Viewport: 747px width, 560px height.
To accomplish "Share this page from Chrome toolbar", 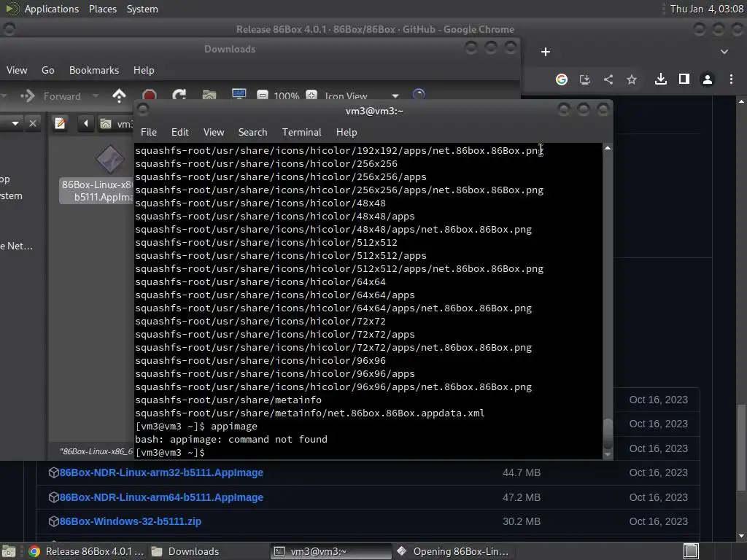I will 608,79.
